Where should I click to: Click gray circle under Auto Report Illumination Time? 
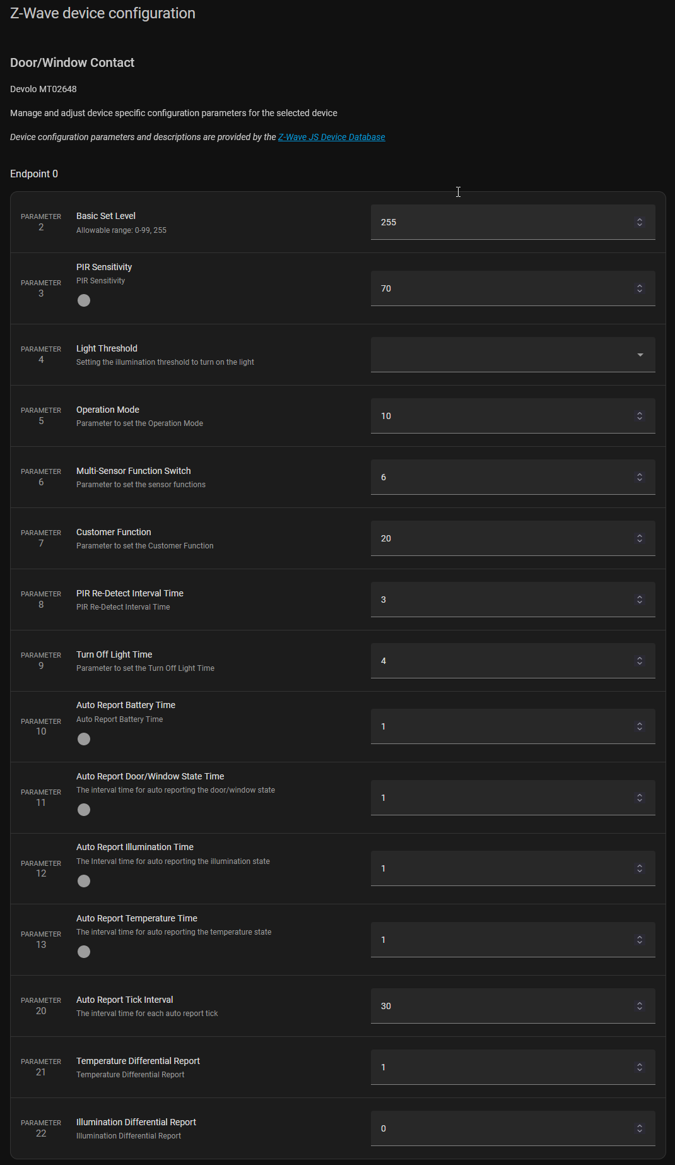tap(84, 881)
